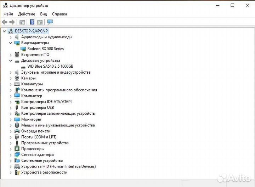255x187 pixels.
Task: Select Компоненты программного обеспечения row
Action: pos(59,90)
